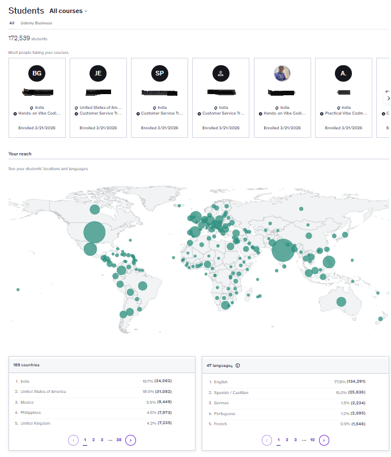The image size is (391, 457).
Task: Go to page 38 of countries
Action: pos(118,440)
